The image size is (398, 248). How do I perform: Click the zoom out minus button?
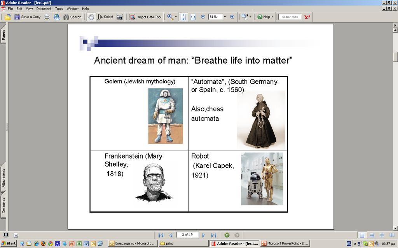coord(203,17)
